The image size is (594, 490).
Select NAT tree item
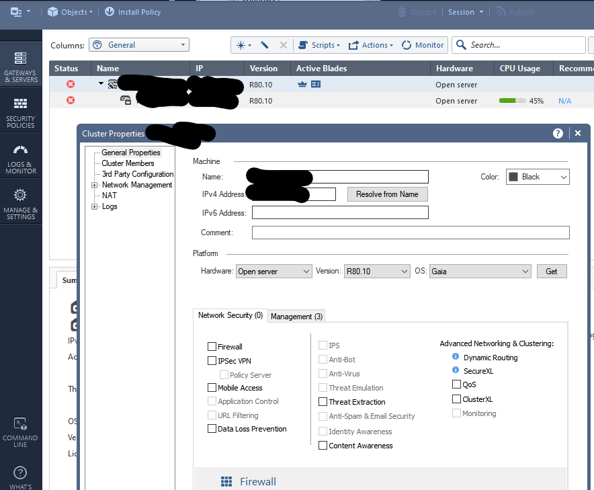point(110,196)
